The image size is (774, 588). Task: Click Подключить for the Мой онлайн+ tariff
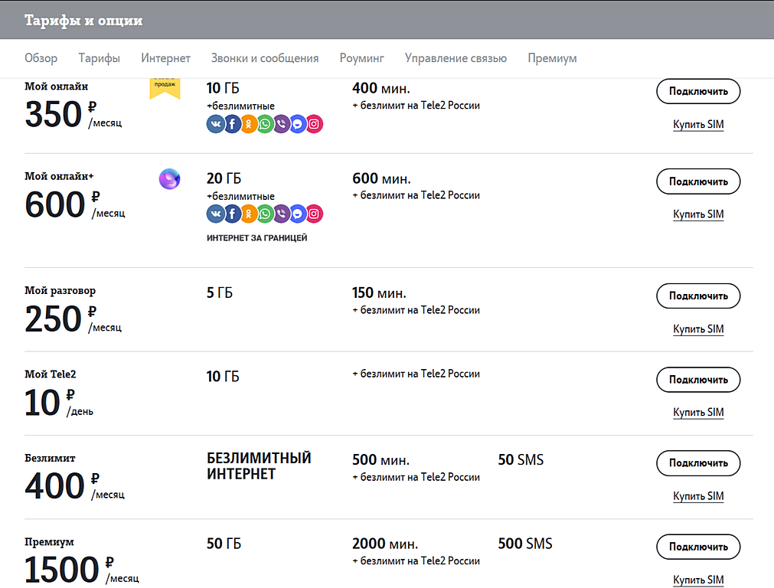(x=698, y=181)
